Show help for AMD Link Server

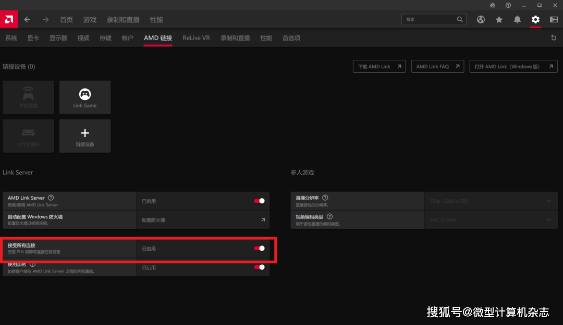51,198
